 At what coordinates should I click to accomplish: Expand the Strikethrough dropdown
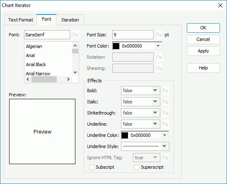[x=155, y=113]
